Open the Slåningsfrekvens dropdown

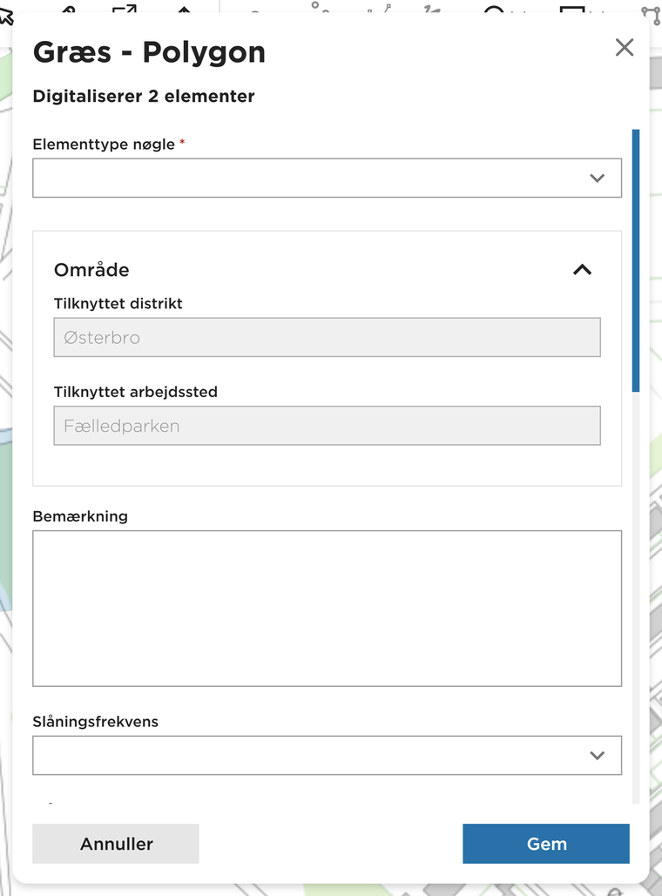click(x=327, y=756)
